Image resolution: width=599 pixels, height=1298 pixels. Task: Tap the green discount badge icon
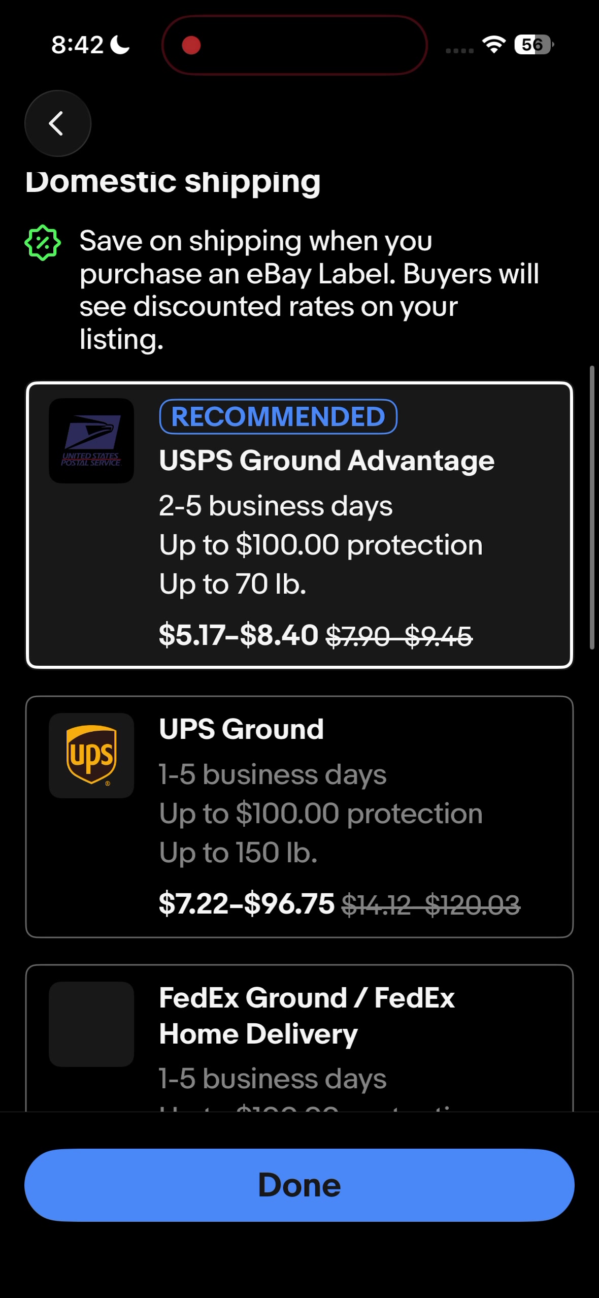click(x=43, y=243)
